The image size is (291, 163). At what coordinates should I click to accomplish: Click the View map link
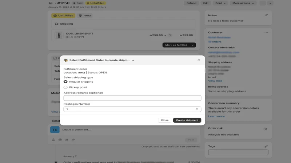coord(215,81)
